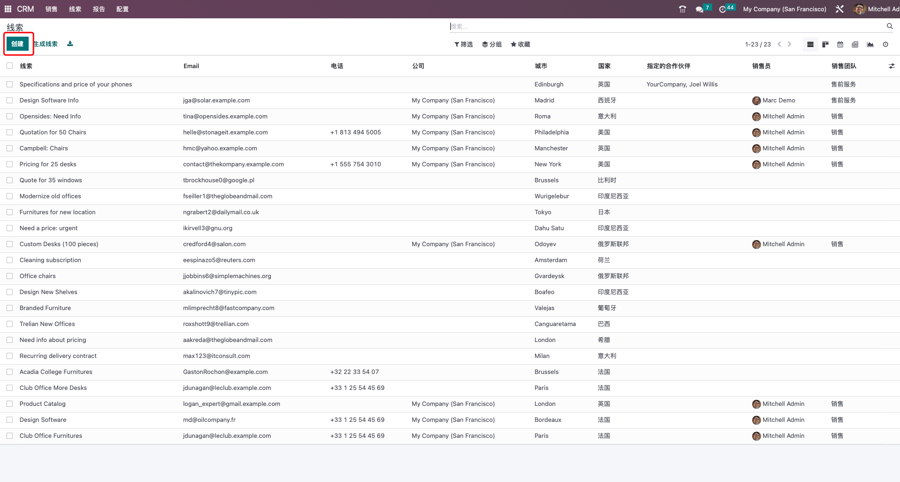Open the 销售 menu
The width and height of the screenshot is (900, 482).
pyautogui.click(x=51, y=9)
